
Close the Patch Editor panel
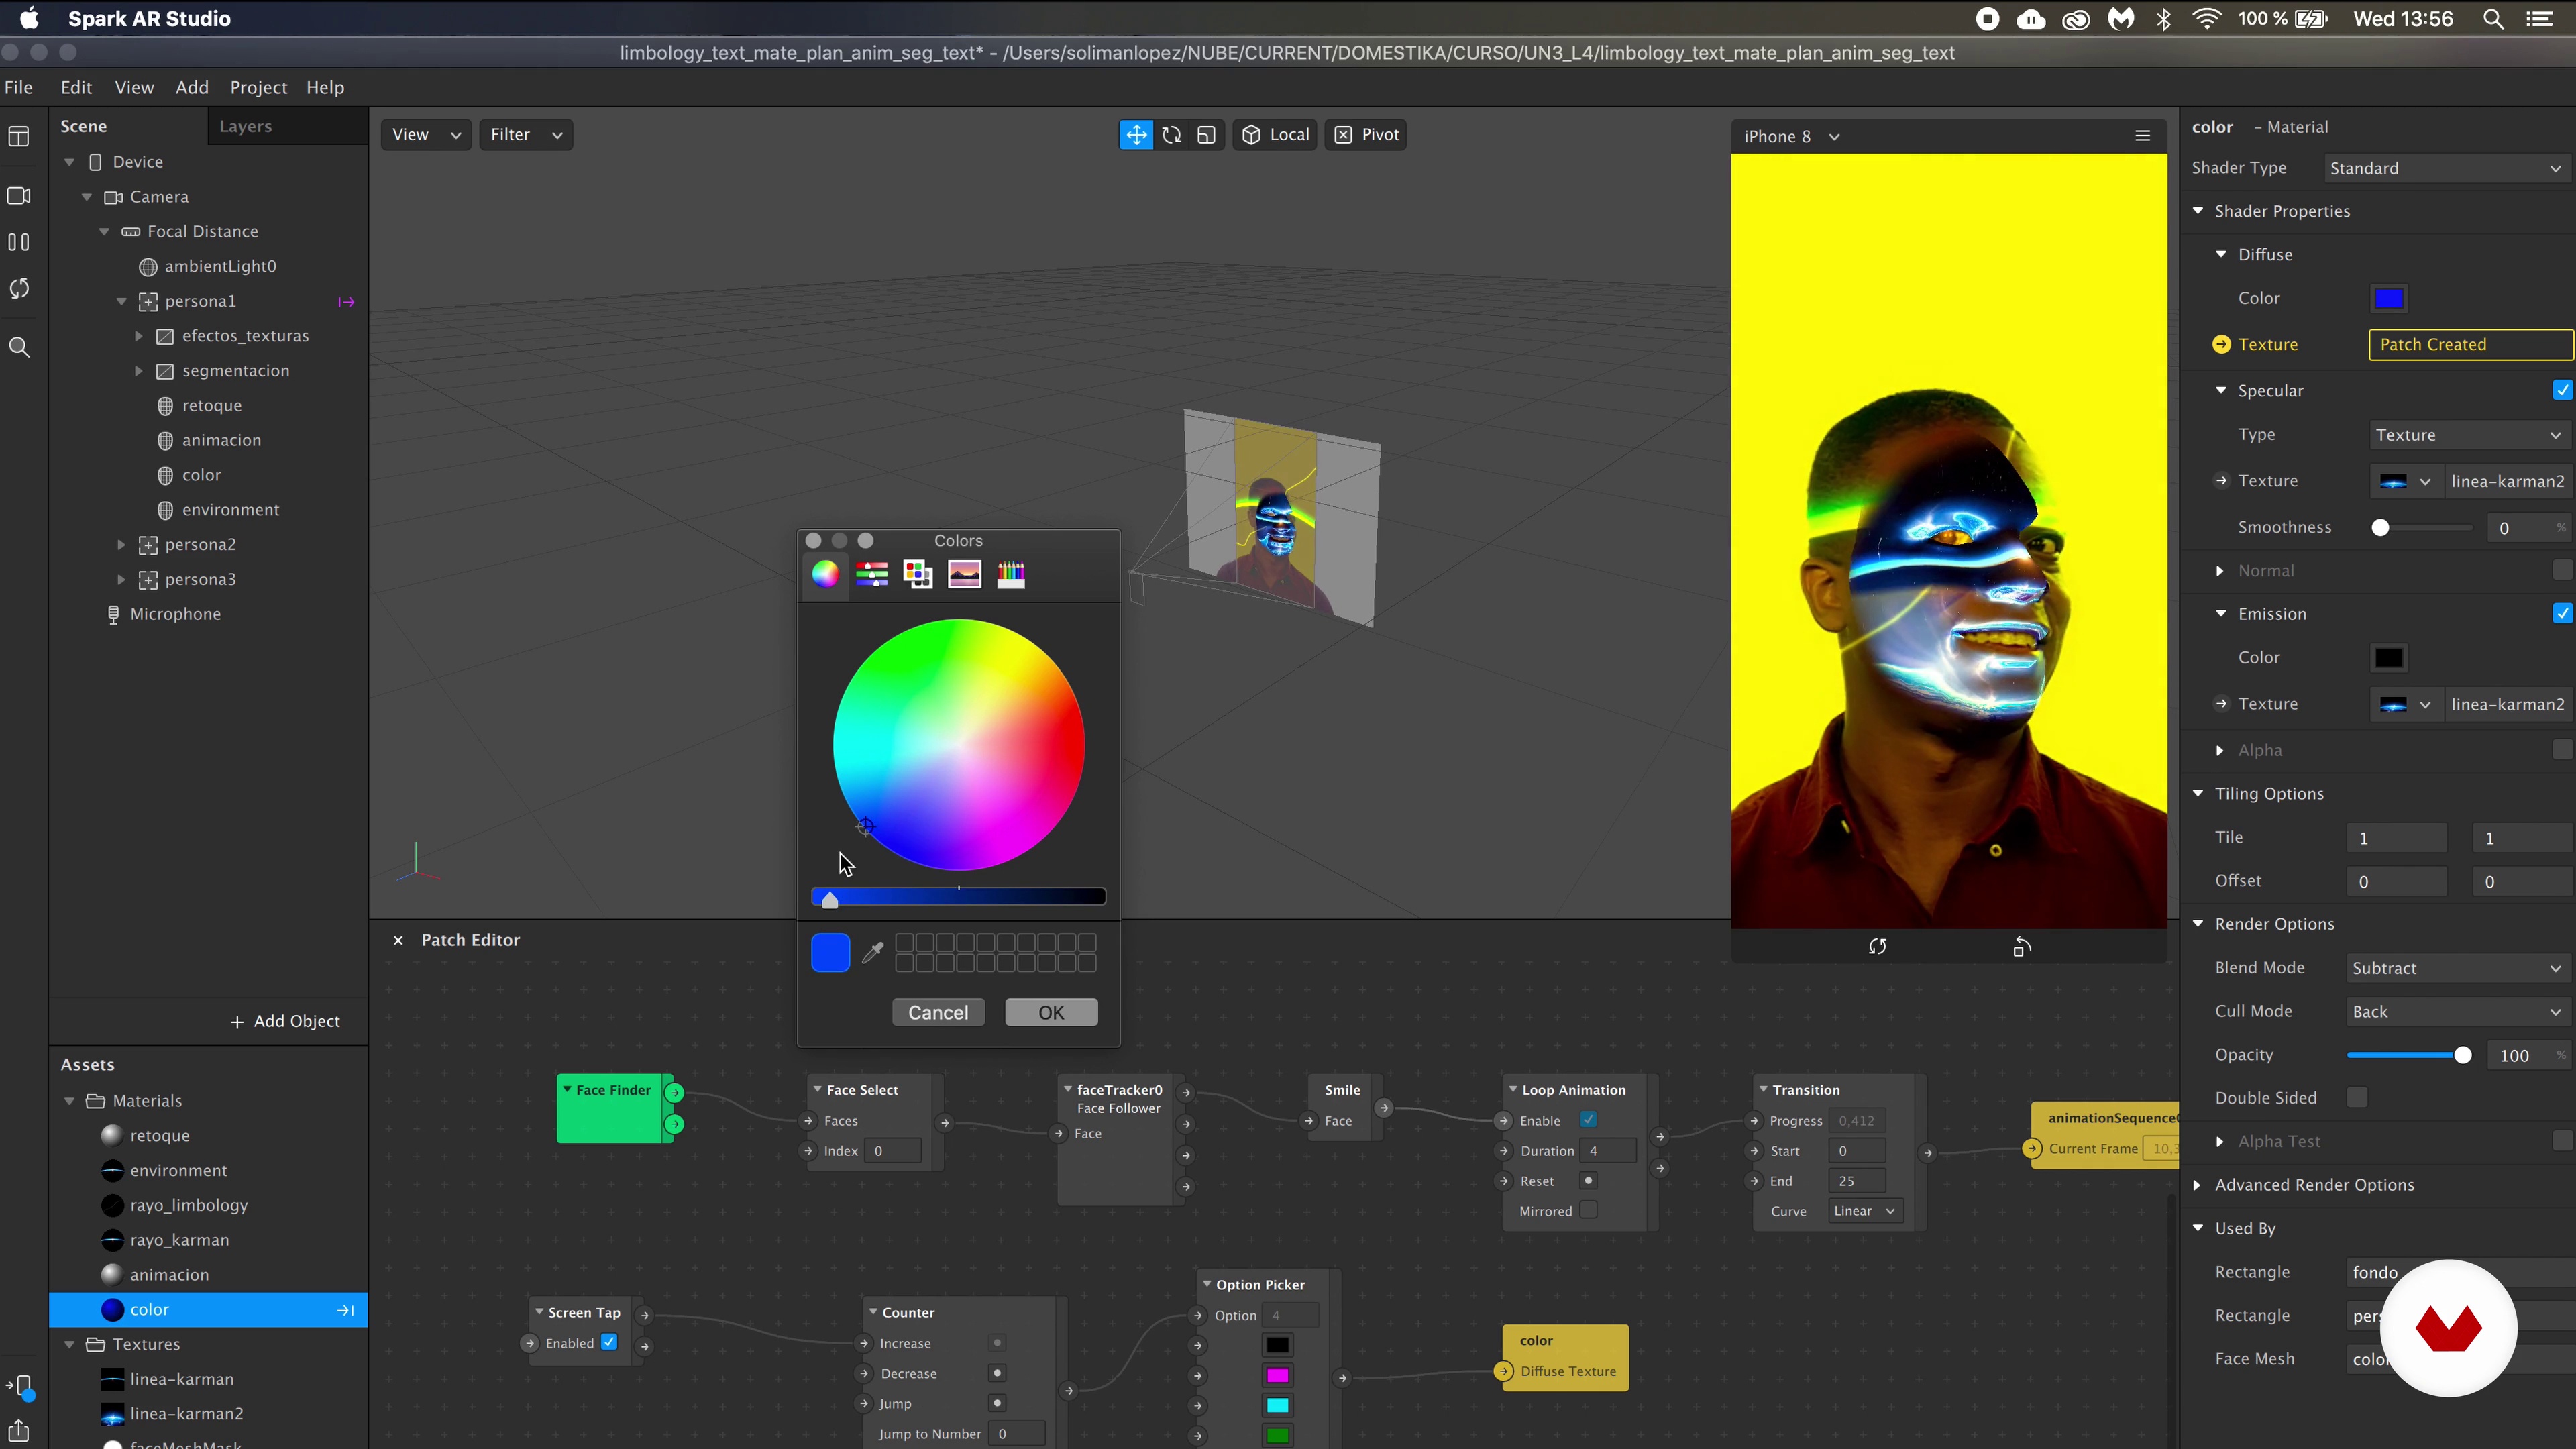point(398,940)
